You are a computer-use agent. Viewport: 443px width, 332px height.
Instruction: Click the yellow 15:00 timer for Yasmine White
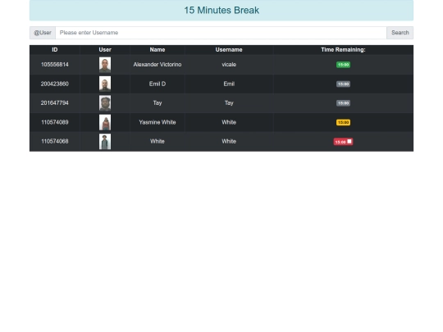pyautogui.click(x=343, y=122)
